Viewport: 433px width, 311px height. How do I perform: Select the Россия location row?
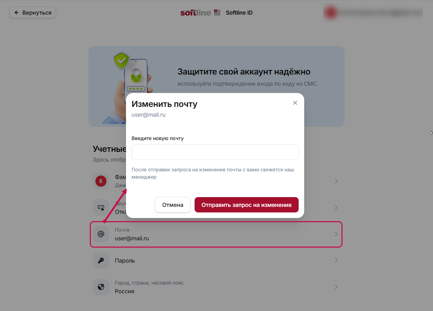point(216,287)
